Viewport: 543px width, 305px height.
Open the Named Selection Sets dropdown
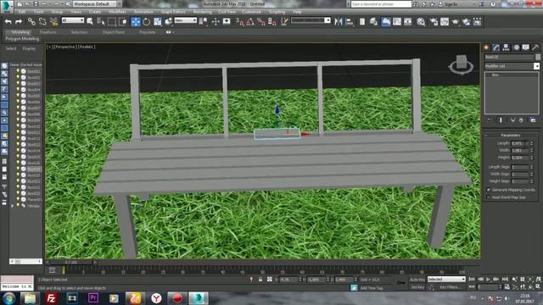click(x=311, y=20)
